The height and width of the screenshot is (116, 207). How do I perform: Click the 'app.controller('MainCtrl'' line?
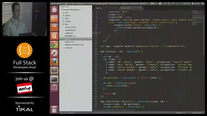[x=134, y=101]
